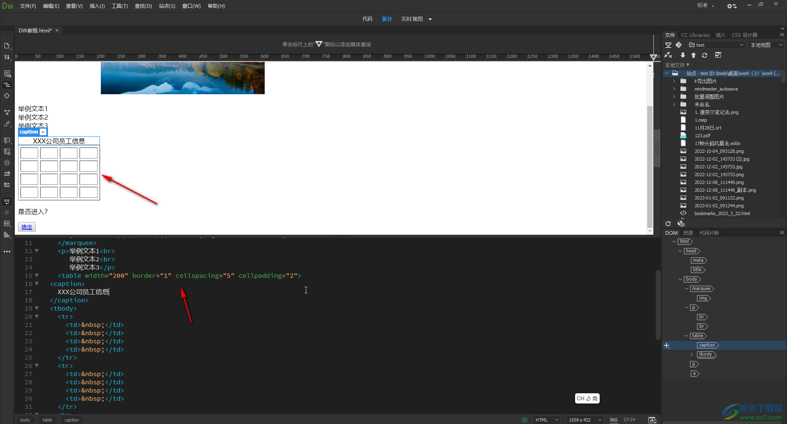Screen dimensions: 787x424
Task: Click the File Management up-down arrows icon
Action: pos(7,57)
